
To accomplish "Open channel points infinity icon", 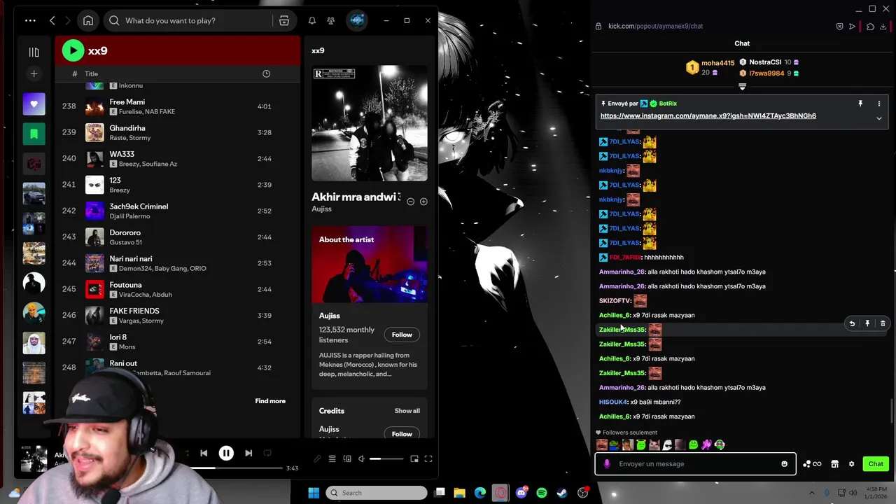I will (813, 463).
